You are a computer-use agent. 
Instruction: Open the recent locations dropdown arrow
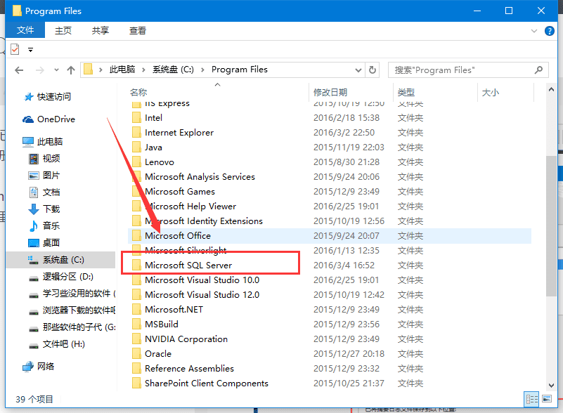click(56, 70)
